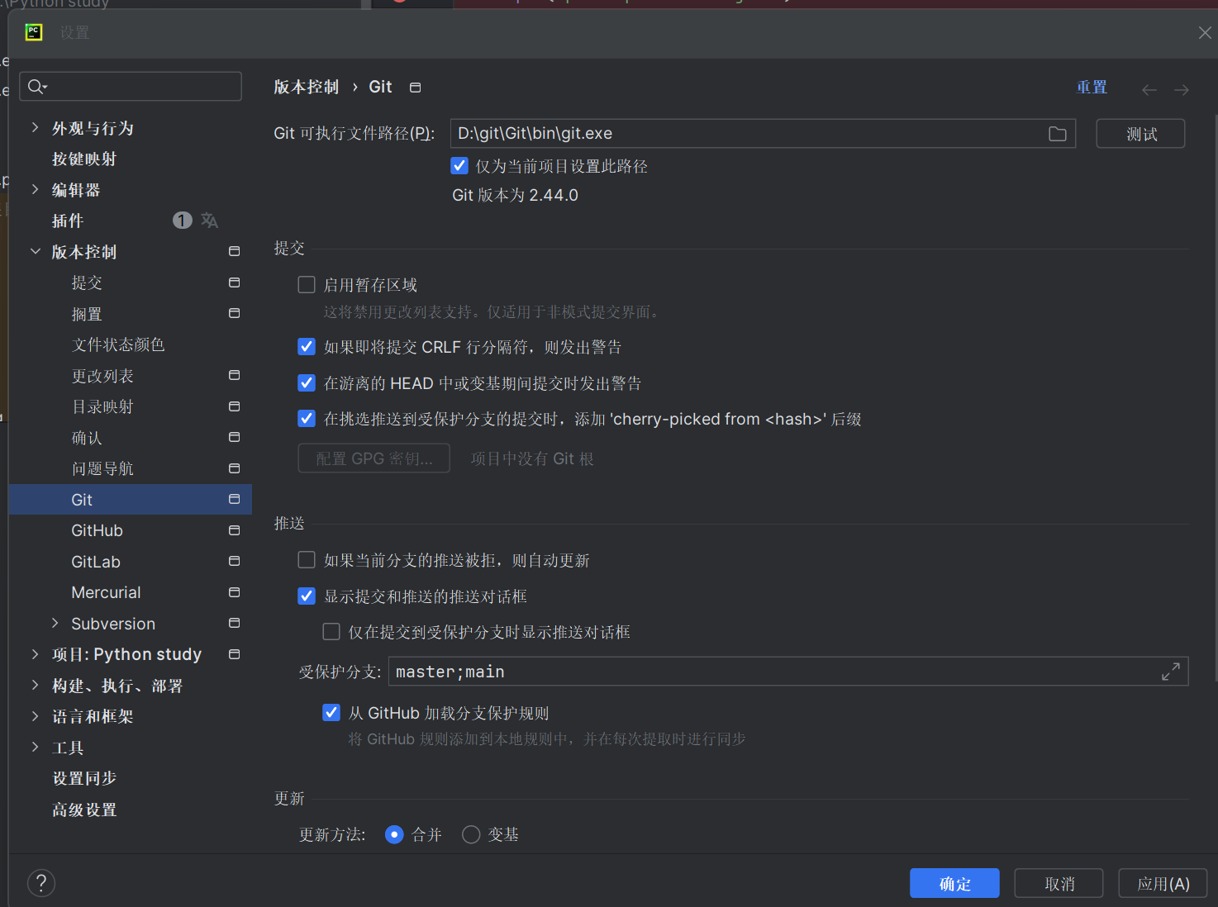The width and height of the screenshot is (1218, 907).
Task: Open 插件 settings page
Action: (x=68, y=221)
